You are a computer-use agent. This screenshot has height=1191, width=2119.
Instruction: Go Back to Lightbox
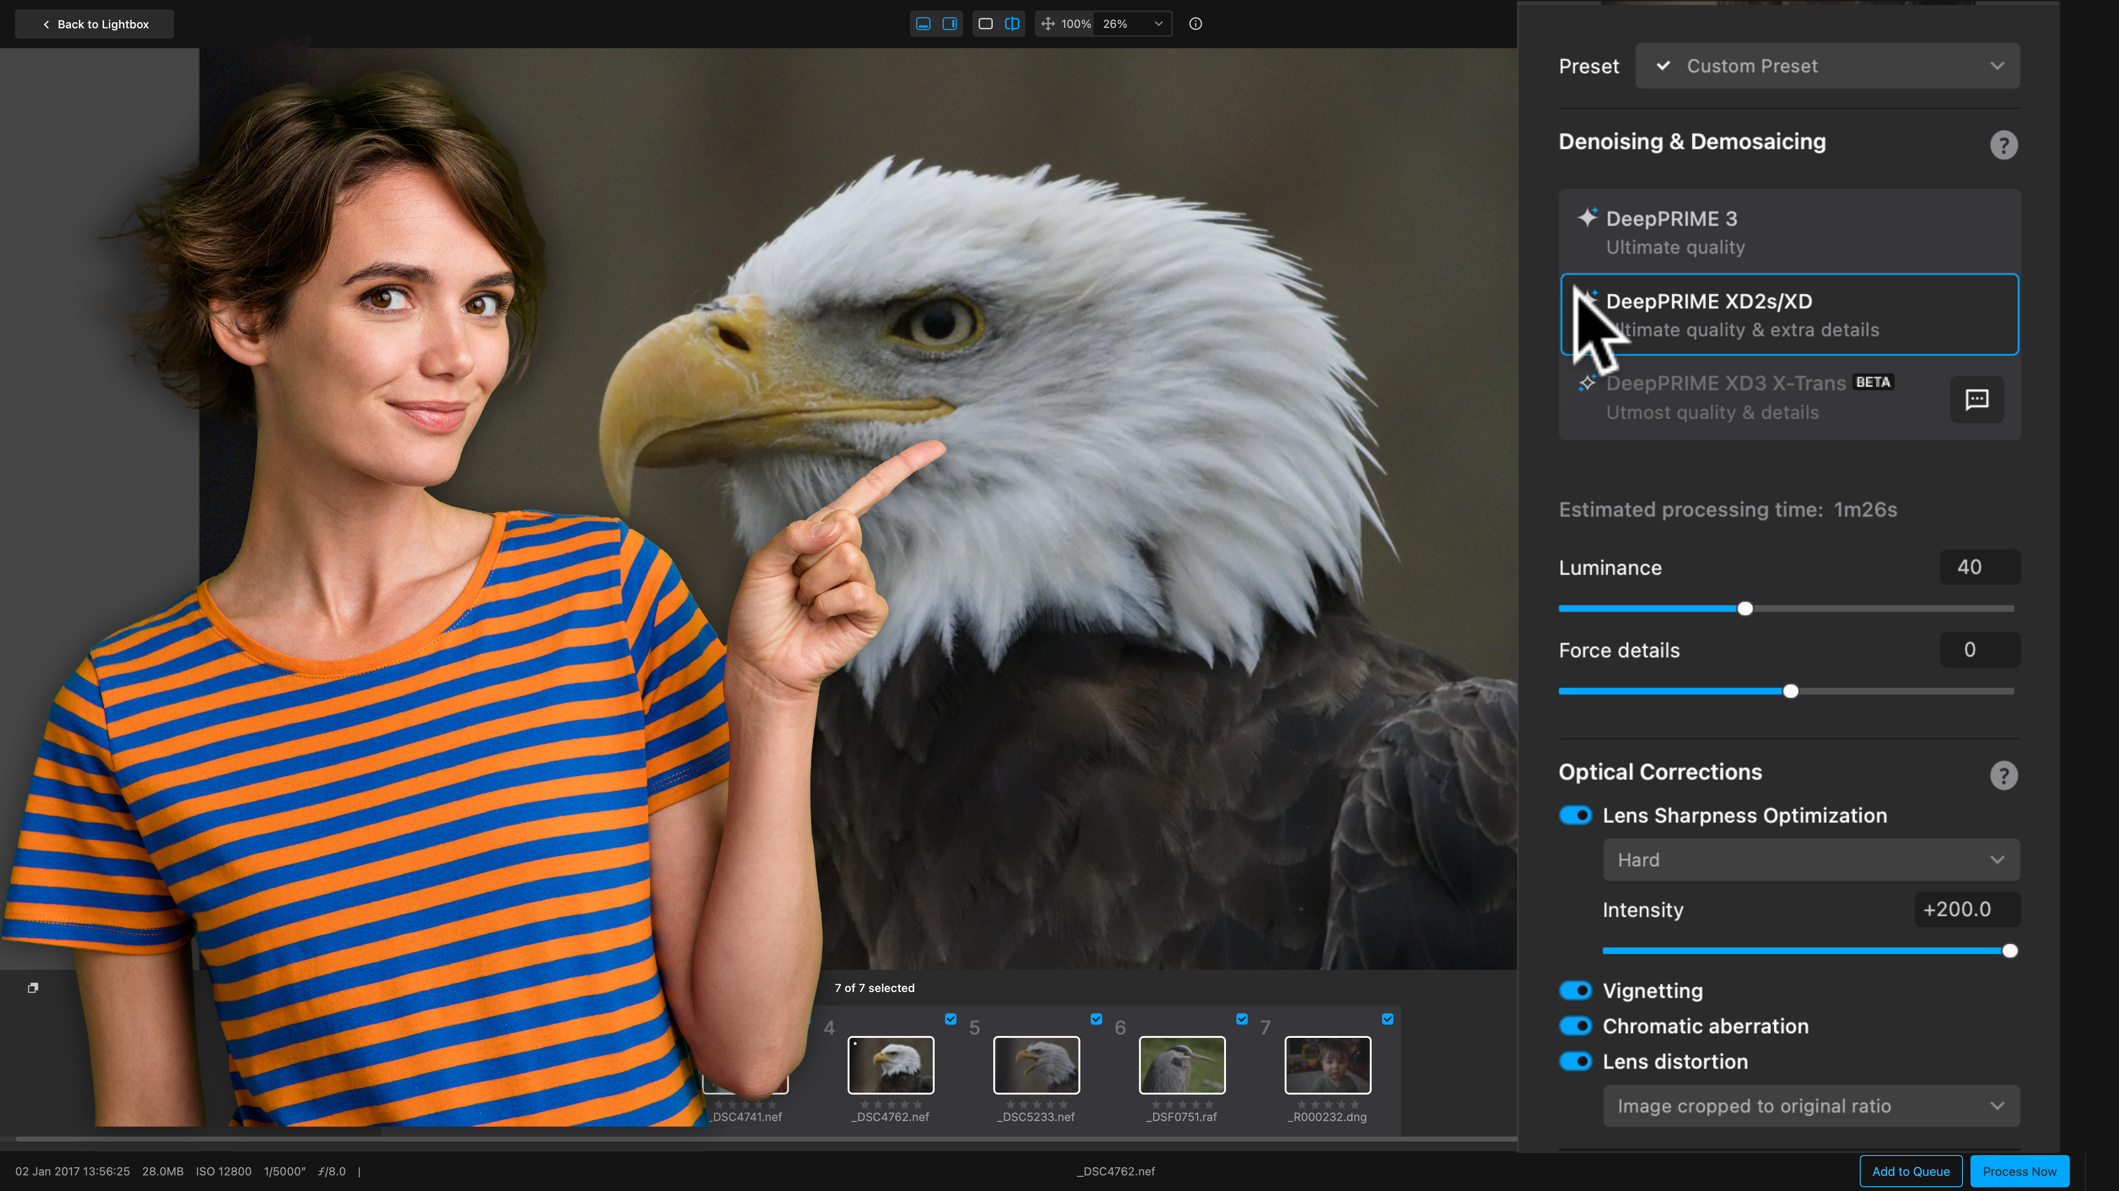[95, 24]
